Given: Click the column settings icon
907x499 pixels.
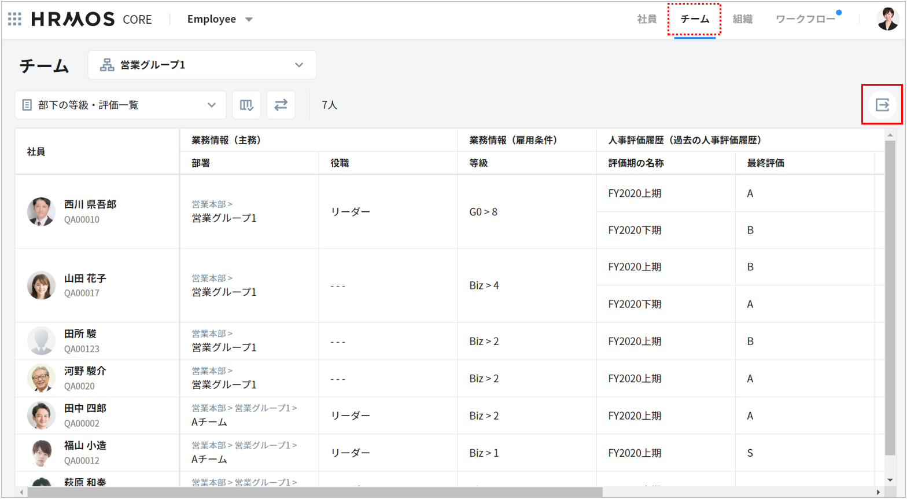Looking at the screenshot, I should 246,105.
